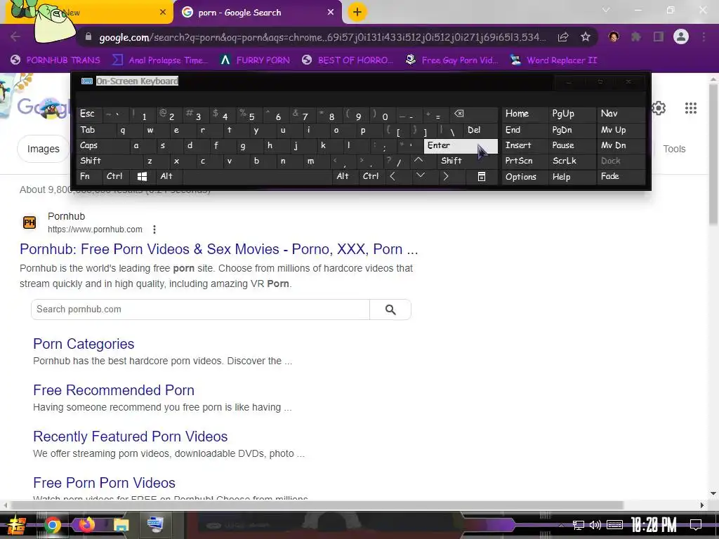This screenshot has width=719, height=539.
Task: Toggle the Fn key
Action: tap(89, 176)
